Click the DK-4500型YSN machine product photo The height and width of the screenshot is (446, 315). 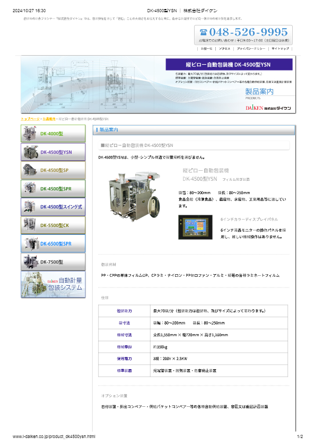click(x=134, y=196)
